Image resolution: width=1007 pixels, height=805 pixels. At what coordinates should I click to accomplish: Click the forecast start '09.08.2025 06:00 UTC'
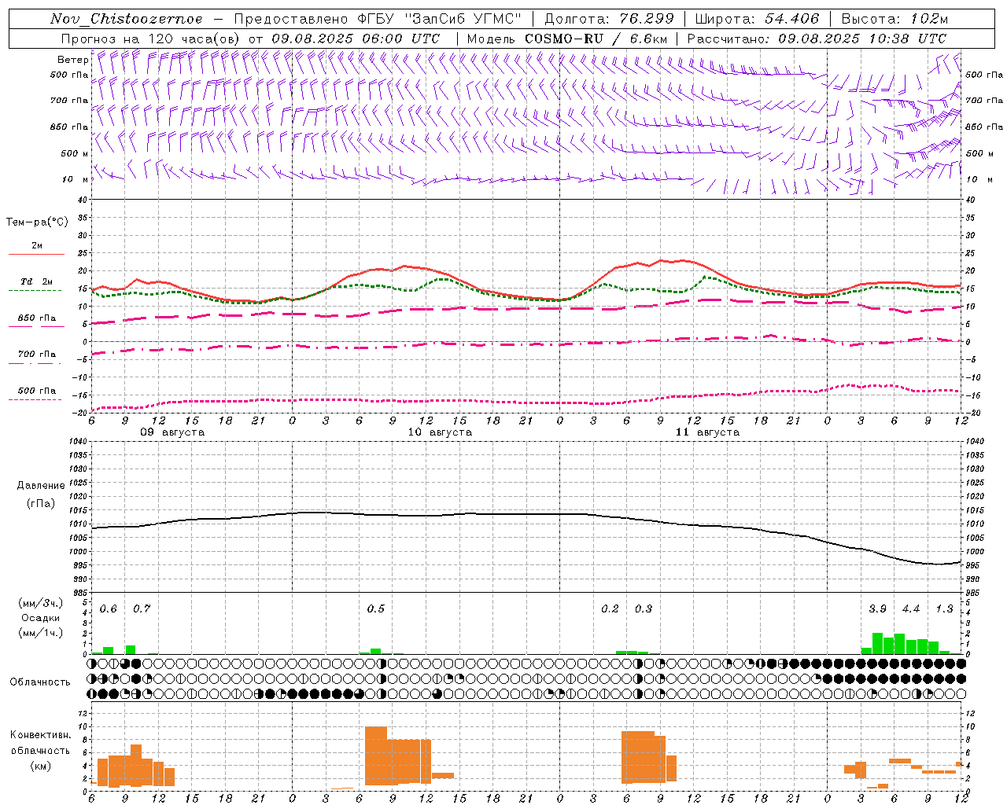[355, 39]
